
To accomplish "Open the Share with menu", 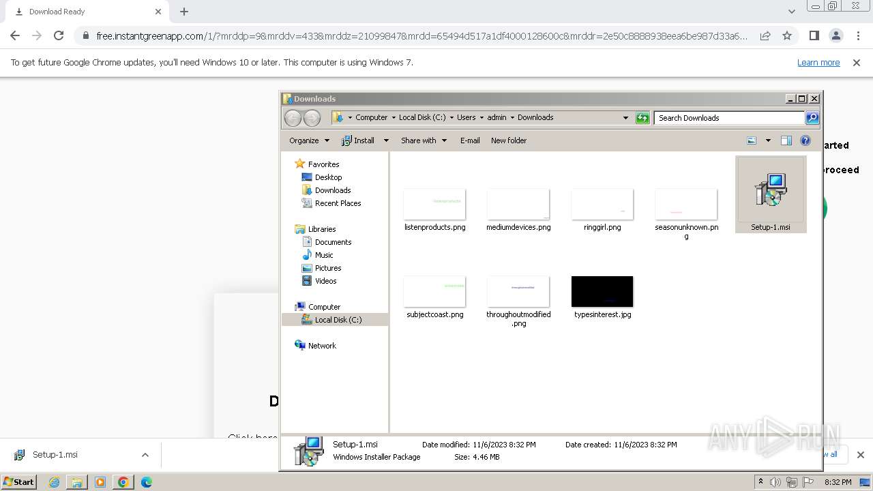I will 424,140.
